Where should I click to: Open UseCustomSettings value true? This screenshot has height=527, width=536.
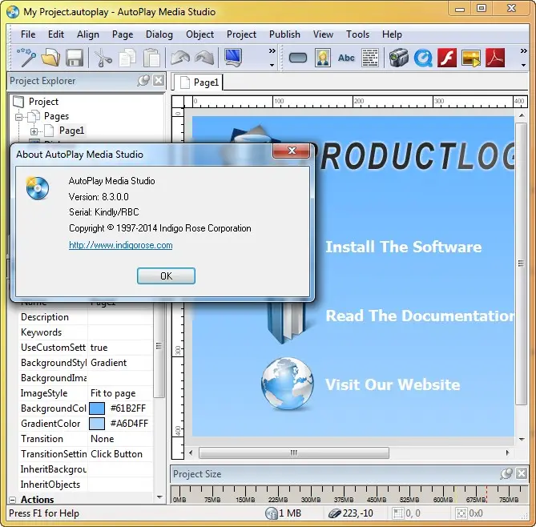[x=120, y=348]
